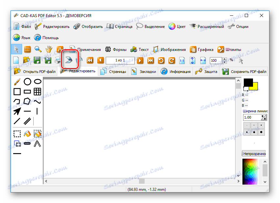
Task: Switch to the Страницы tab
Action: 113,72
